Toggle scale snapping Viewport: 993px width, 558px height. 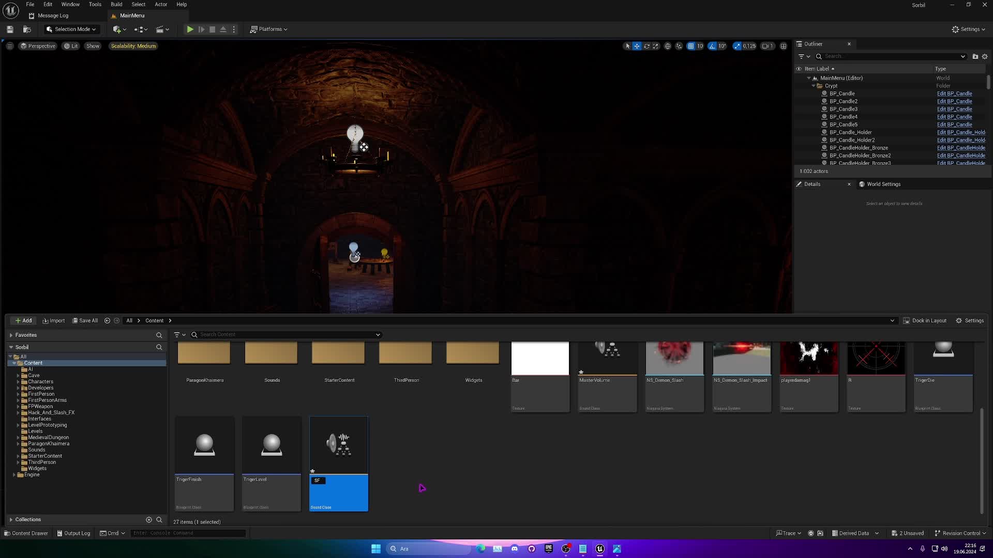(x=737, y=46)
